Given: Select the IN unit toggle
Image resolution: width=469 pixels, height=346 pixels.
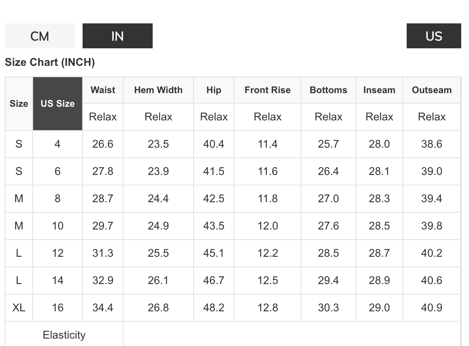Looking at the screenshot, I should pyautogui.click(x=117, y=36).
